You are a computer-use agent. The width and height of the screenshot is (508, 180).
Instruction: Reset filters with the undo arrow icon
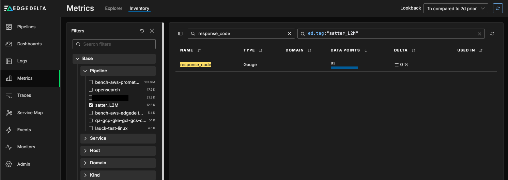point(142,31)
